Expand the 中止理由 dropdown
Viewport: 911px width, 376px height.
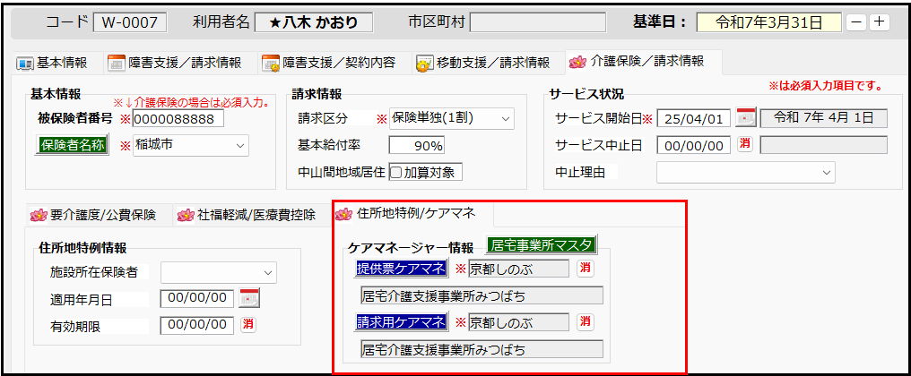[745, 172]
